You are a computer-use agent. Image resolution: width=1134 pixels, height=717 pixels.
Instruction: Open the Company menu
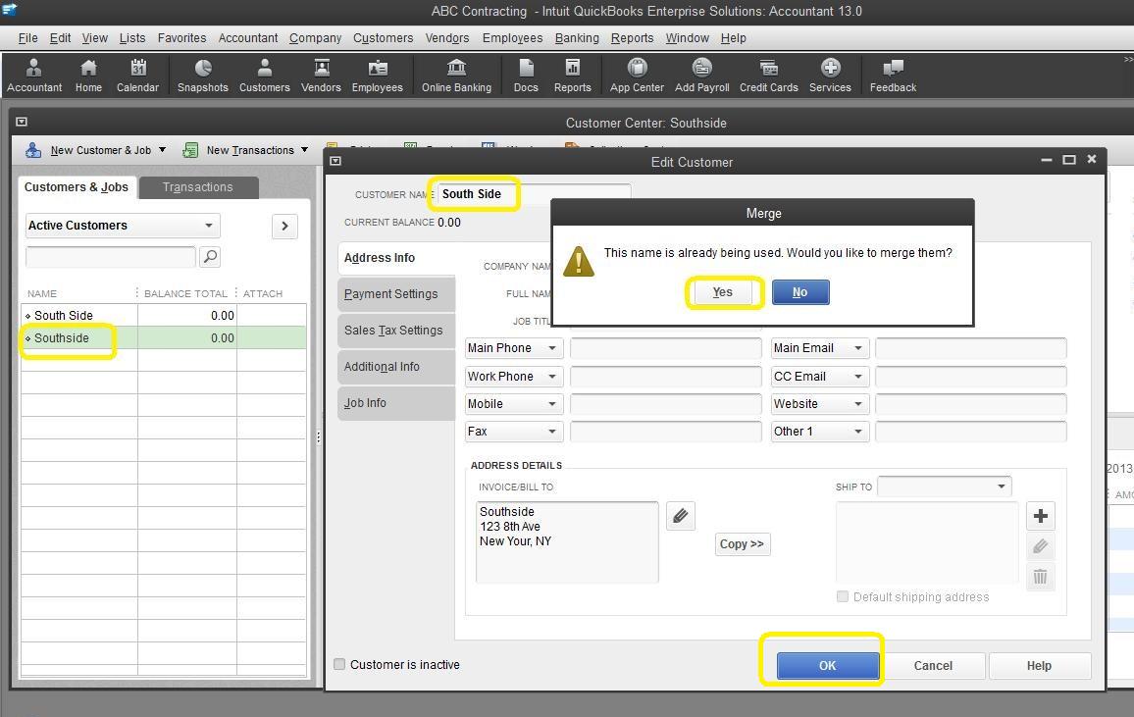click(315, 38)
